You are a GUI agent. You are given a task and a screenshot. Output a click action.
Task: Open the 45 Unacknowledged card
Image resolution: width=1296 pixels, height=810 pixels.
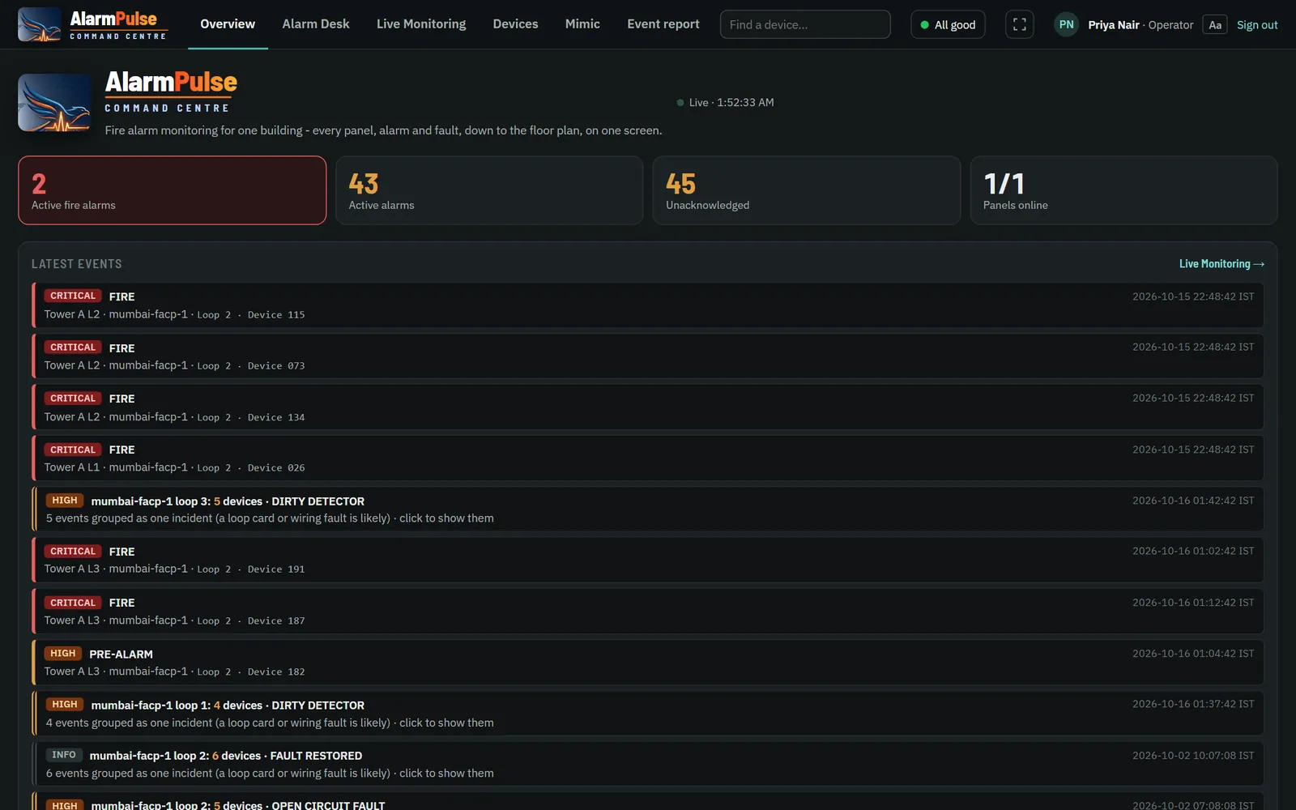[807, 190]
